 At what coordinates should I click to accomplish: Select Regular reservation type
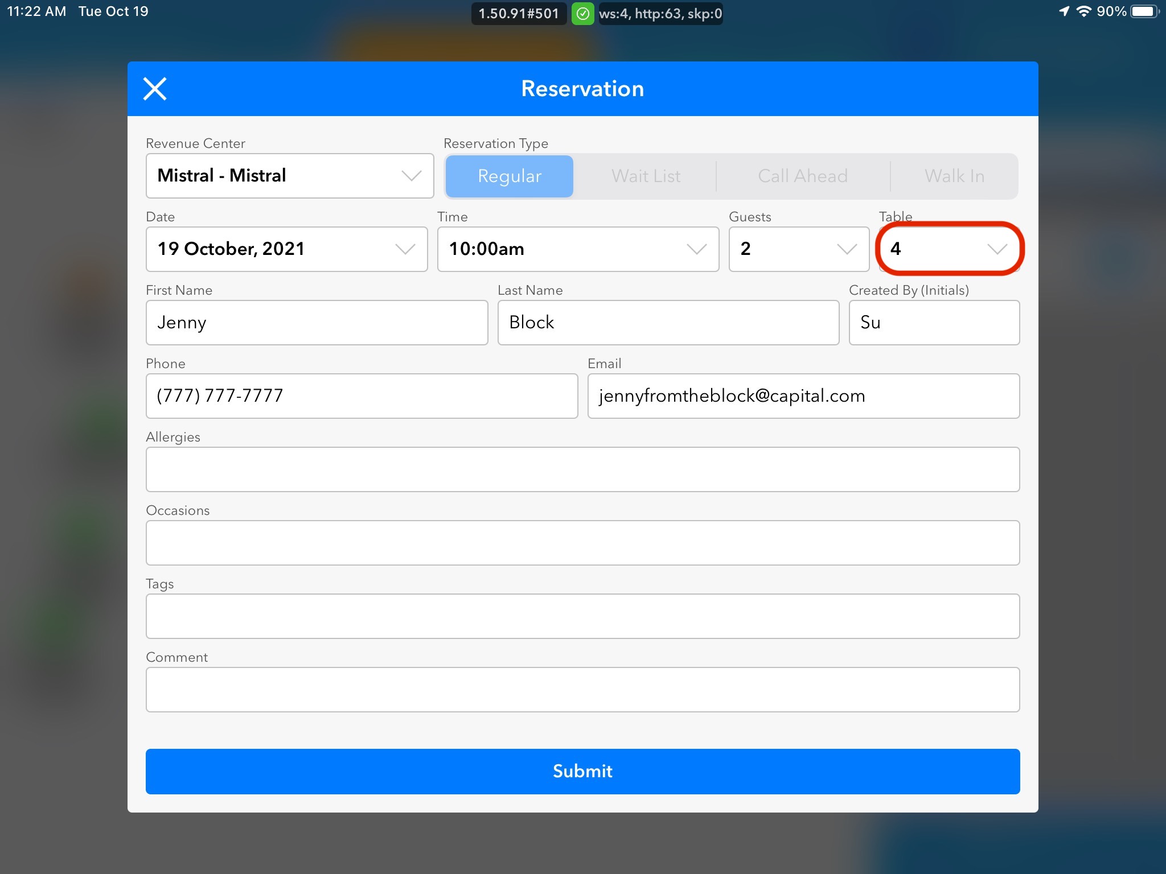509,176
